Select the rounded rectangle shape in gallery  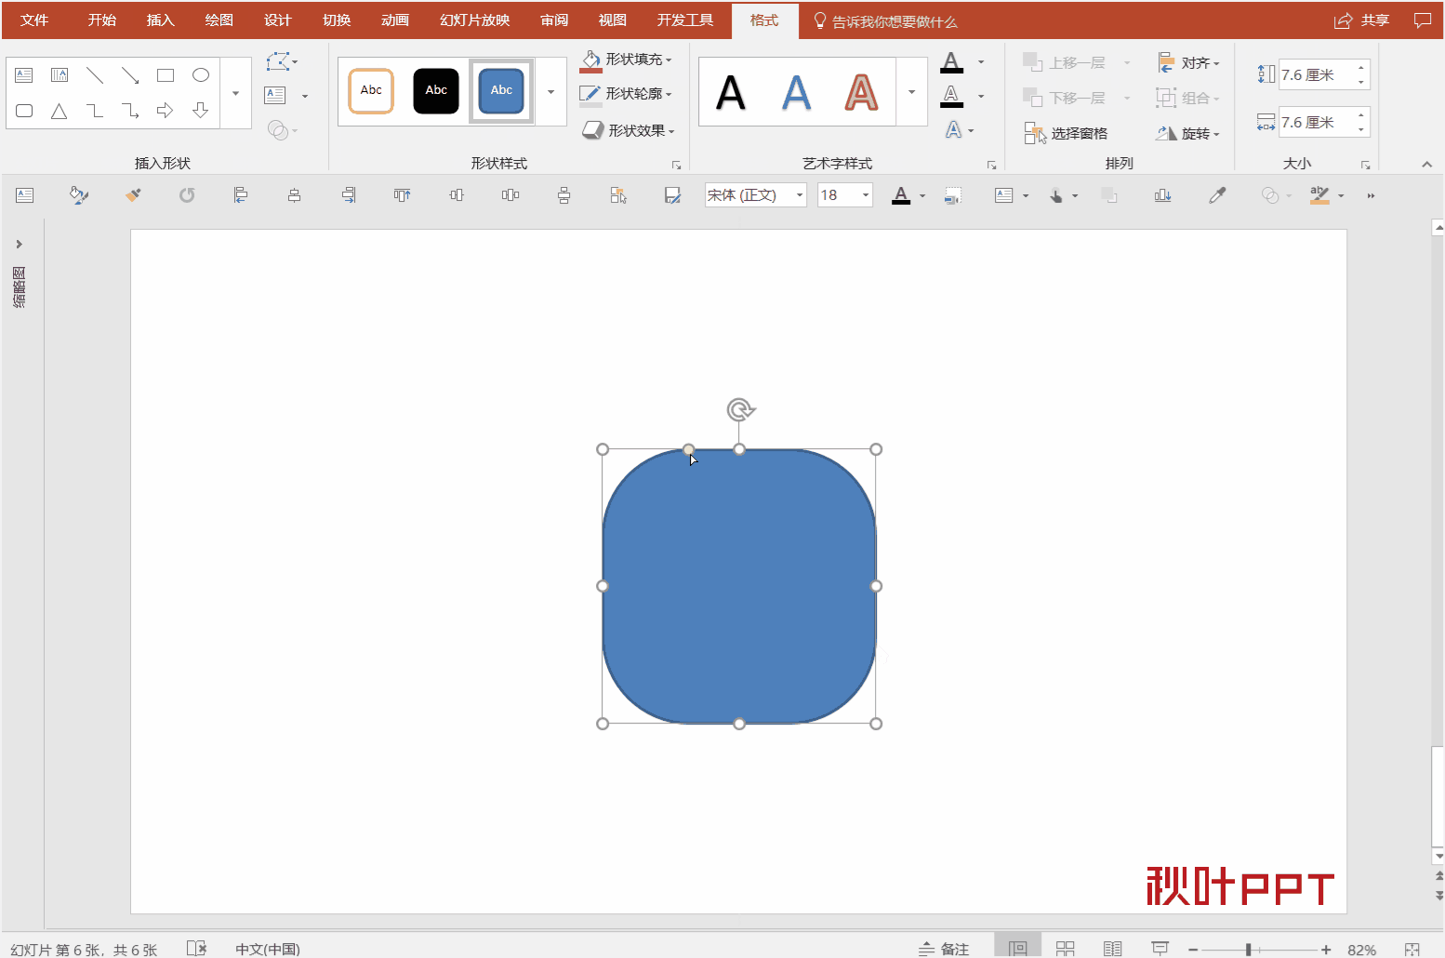[24, 111]
